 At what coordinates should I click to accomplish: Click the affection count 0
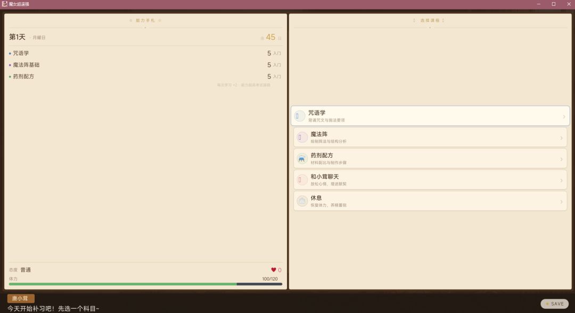click(280, 270)
